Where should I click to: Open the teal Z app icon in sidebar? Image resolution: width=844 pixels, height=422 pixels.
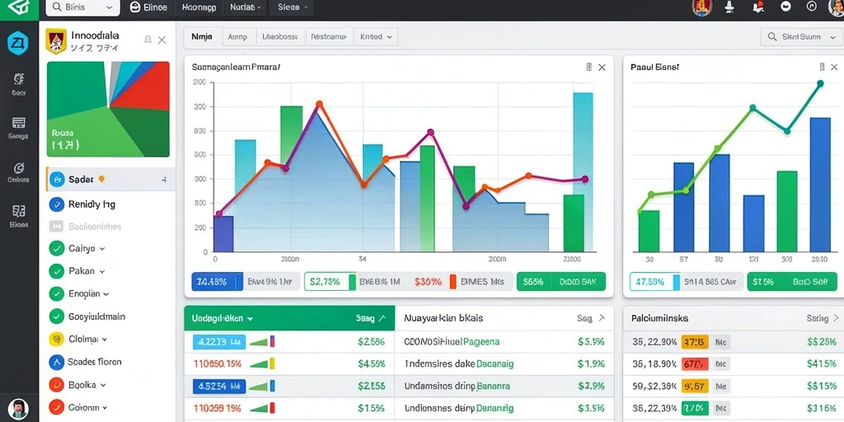pyautogui.click(x=18, y=44)
